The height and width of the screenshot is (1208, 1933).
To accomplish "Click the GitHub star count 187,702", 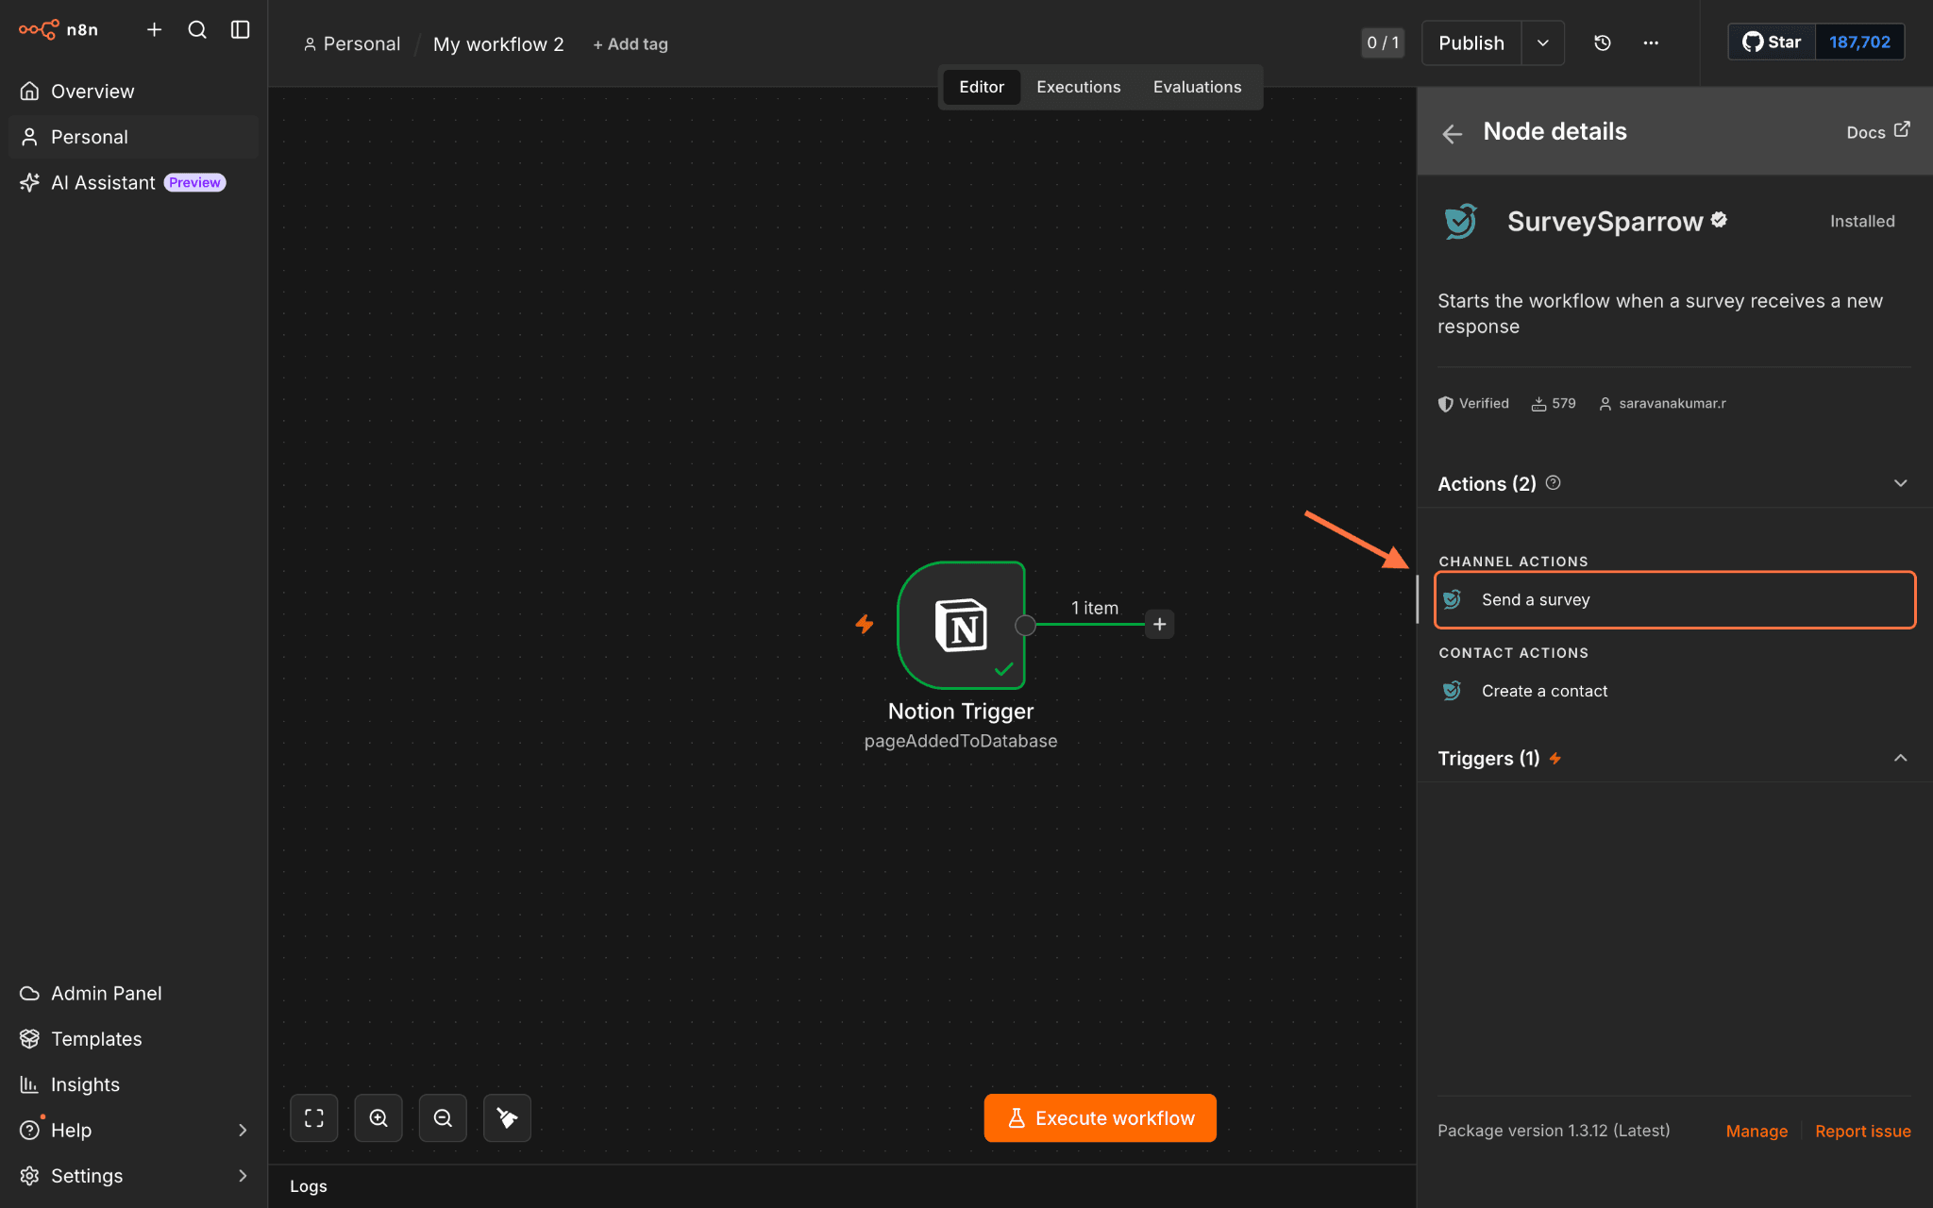I will click(1859, 42).
